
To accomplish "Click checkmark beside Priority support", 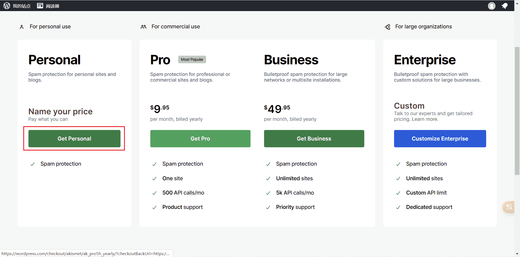I will (268, 208).
